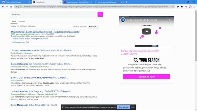Click the pink search button
The height and width of the screenshot is (111, 197).
click(x=100, y=14)
